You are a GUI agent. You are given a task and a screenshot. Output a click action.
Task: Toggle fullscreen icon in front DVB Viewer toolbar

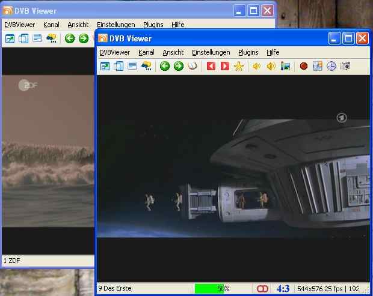click(x=105, y=66)
